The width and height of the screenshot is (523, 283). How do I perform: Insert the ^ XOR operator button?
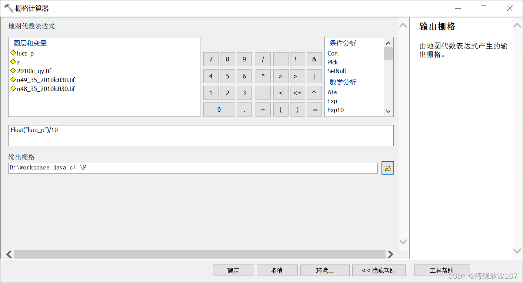[x=314, y=93]
